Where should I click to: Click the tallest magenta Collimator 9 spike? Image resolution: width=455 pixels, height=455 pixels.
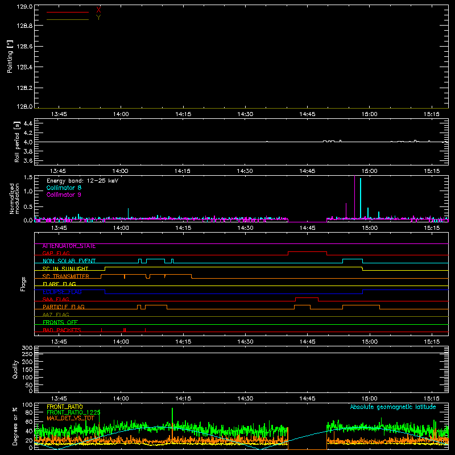pyautogui.click(x=354, y=197)
